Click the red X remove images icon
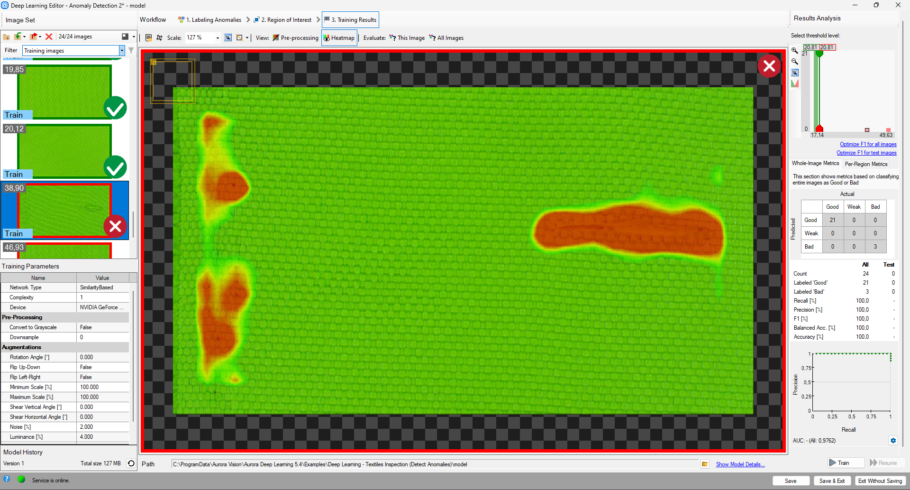This screenshot has width=910, height=490. (49, 37)
